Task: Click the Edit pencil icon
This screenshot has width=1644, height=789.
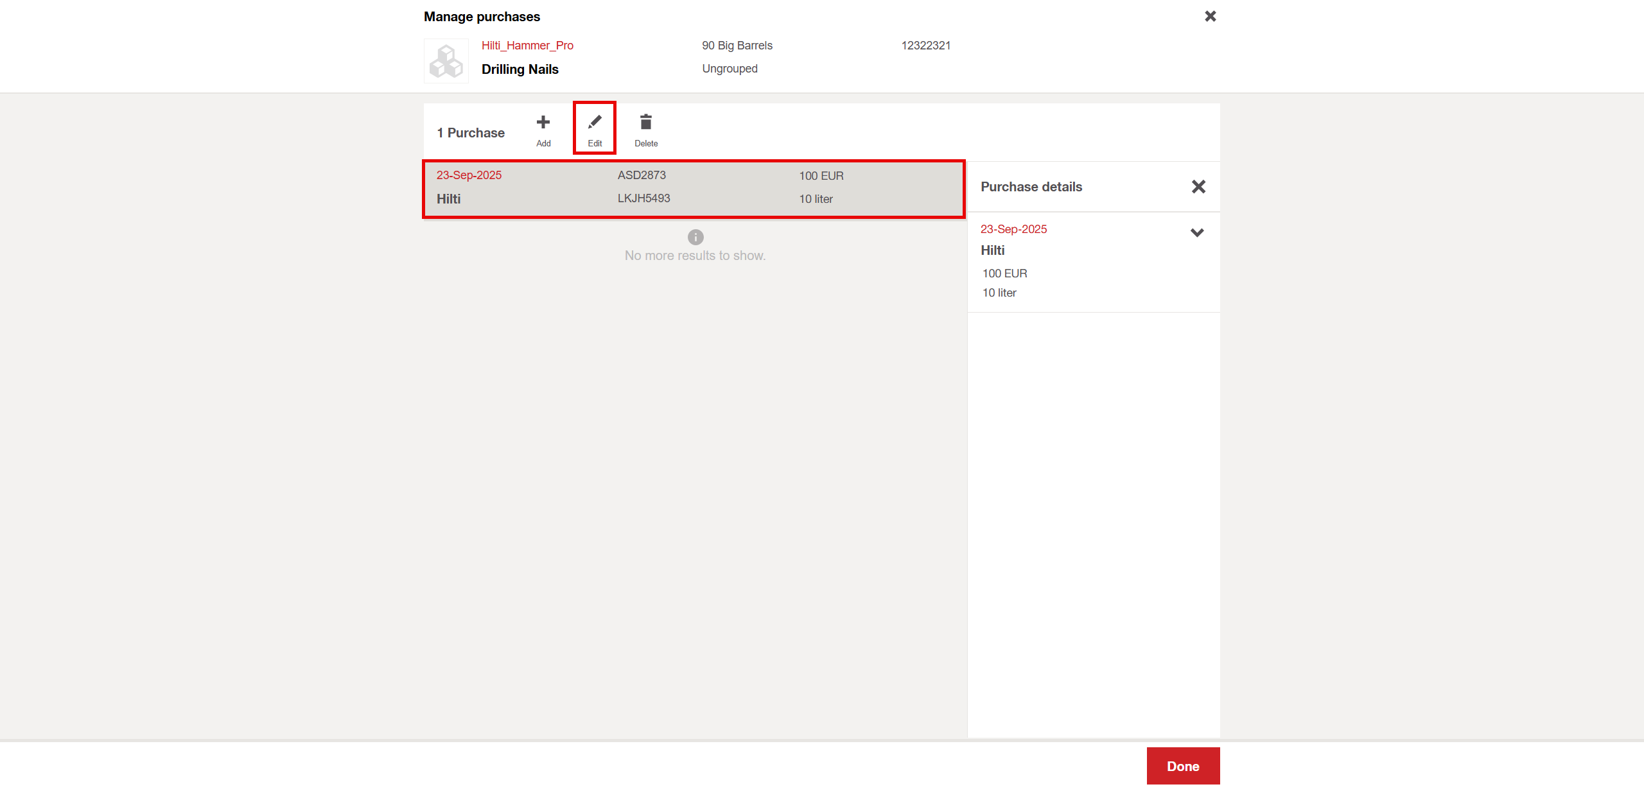Action: pos(595,123)
